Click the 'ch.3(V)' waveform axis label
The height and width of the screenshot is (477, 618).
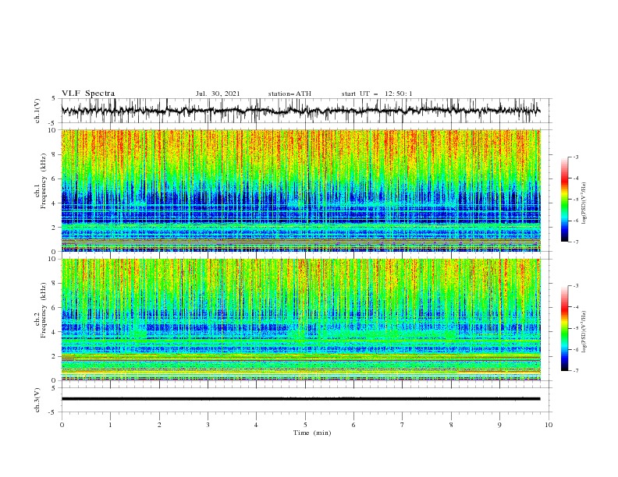coord(37,400)
